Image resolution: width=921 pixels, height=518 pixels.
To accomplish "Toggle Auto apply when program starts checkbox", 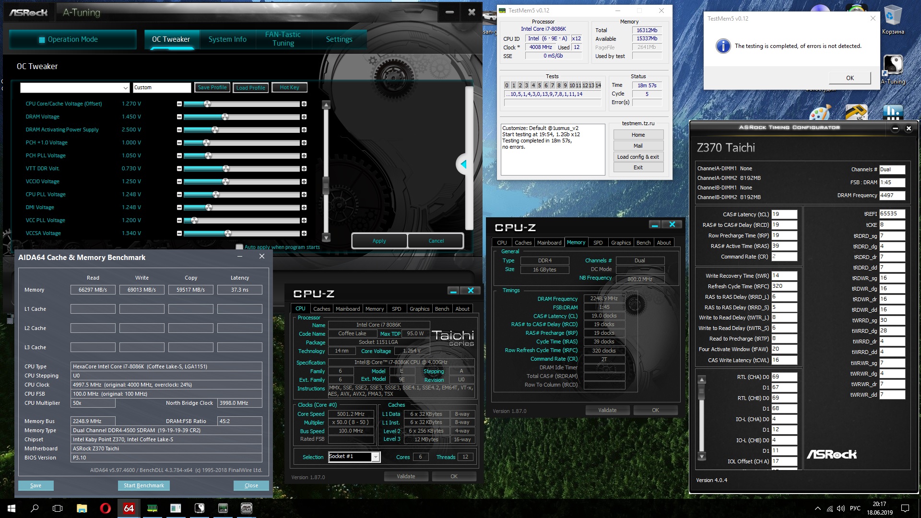I will tap(239, 247).
